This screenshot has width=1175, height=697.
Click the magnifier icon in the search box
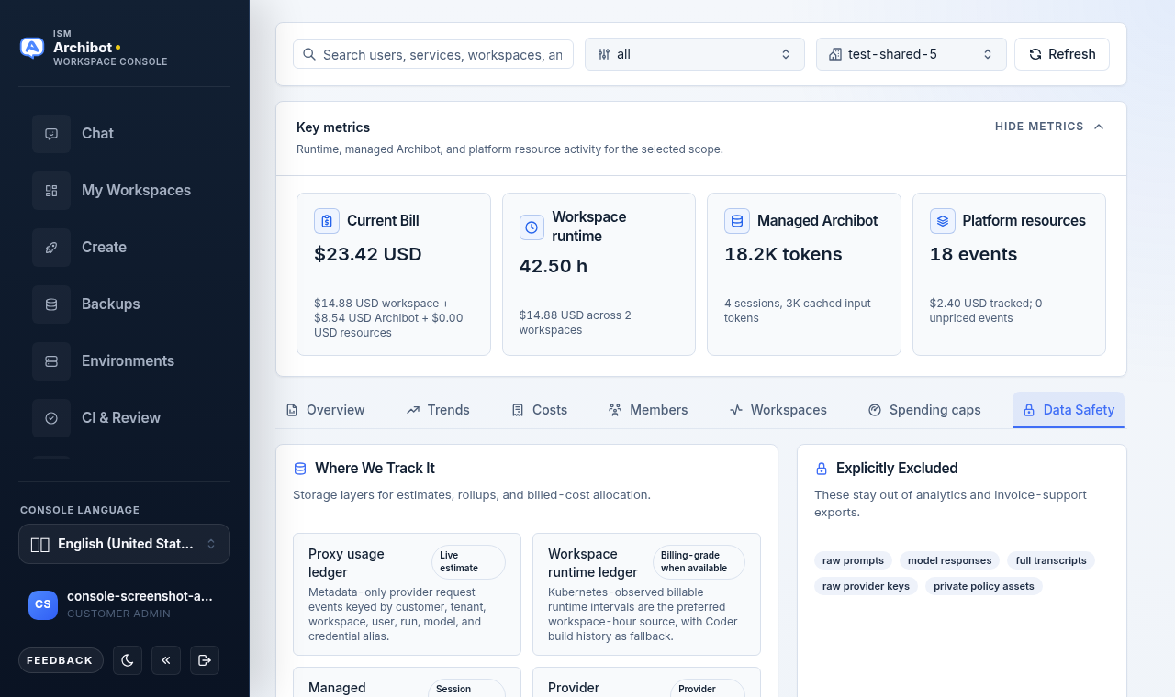pos(309,54)
